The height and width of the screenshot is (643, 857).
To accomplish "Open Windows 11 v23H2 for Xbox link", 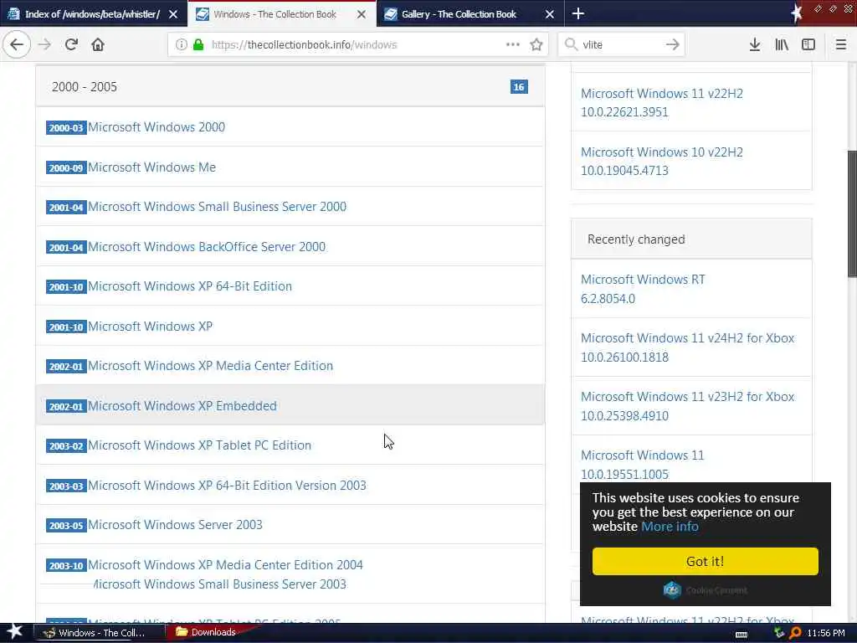I will tap(688, 406).
